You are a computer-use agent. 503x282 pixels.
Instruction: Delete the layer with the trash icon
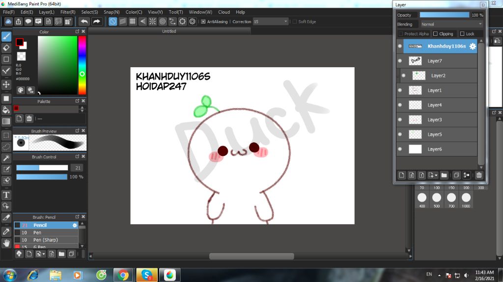click(479, 175)
